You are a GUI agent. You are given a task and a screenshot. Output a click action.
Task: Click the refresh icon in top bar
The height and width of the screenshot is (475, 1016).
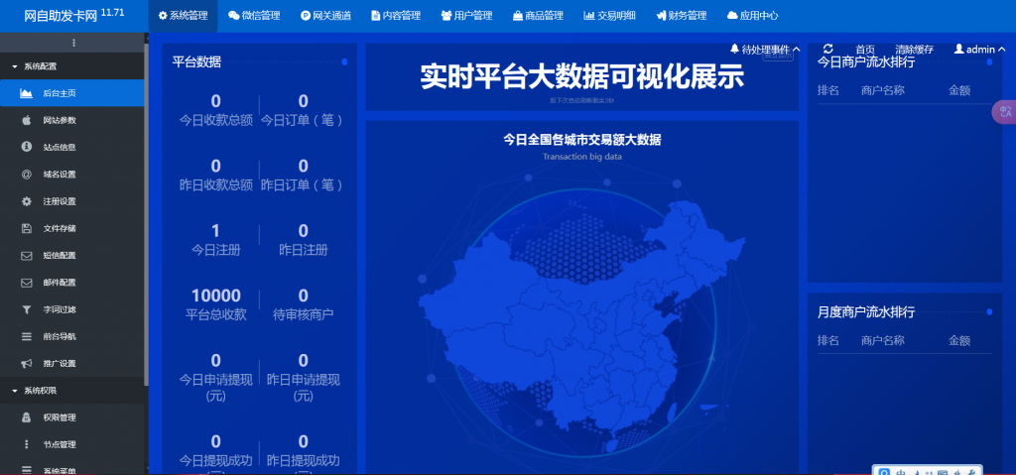827,49
